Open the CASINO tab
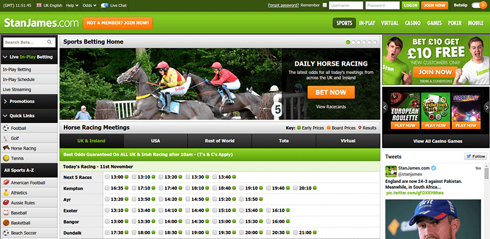 pyautogui.click(x=412, y=23)
